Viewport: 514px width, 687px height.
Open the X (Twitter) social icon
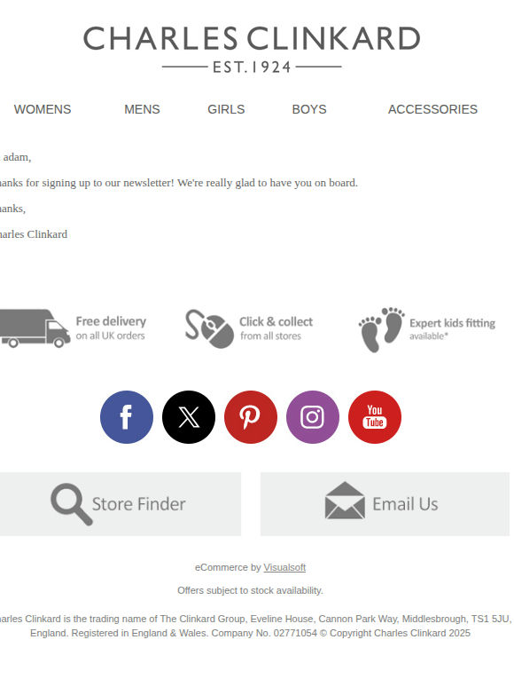(189, 417)
